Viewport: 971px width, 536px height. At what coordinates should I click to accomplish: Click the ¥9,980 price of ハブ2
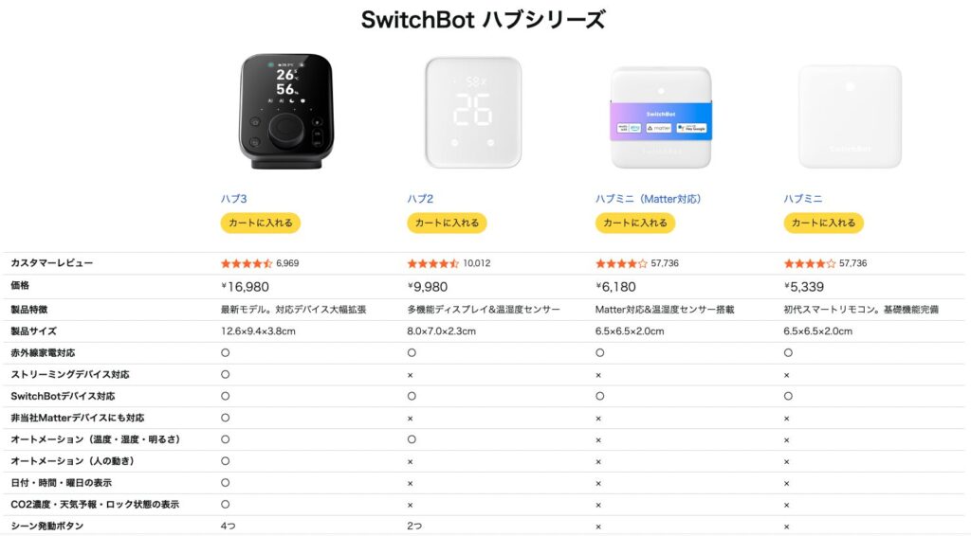point(427,286)
